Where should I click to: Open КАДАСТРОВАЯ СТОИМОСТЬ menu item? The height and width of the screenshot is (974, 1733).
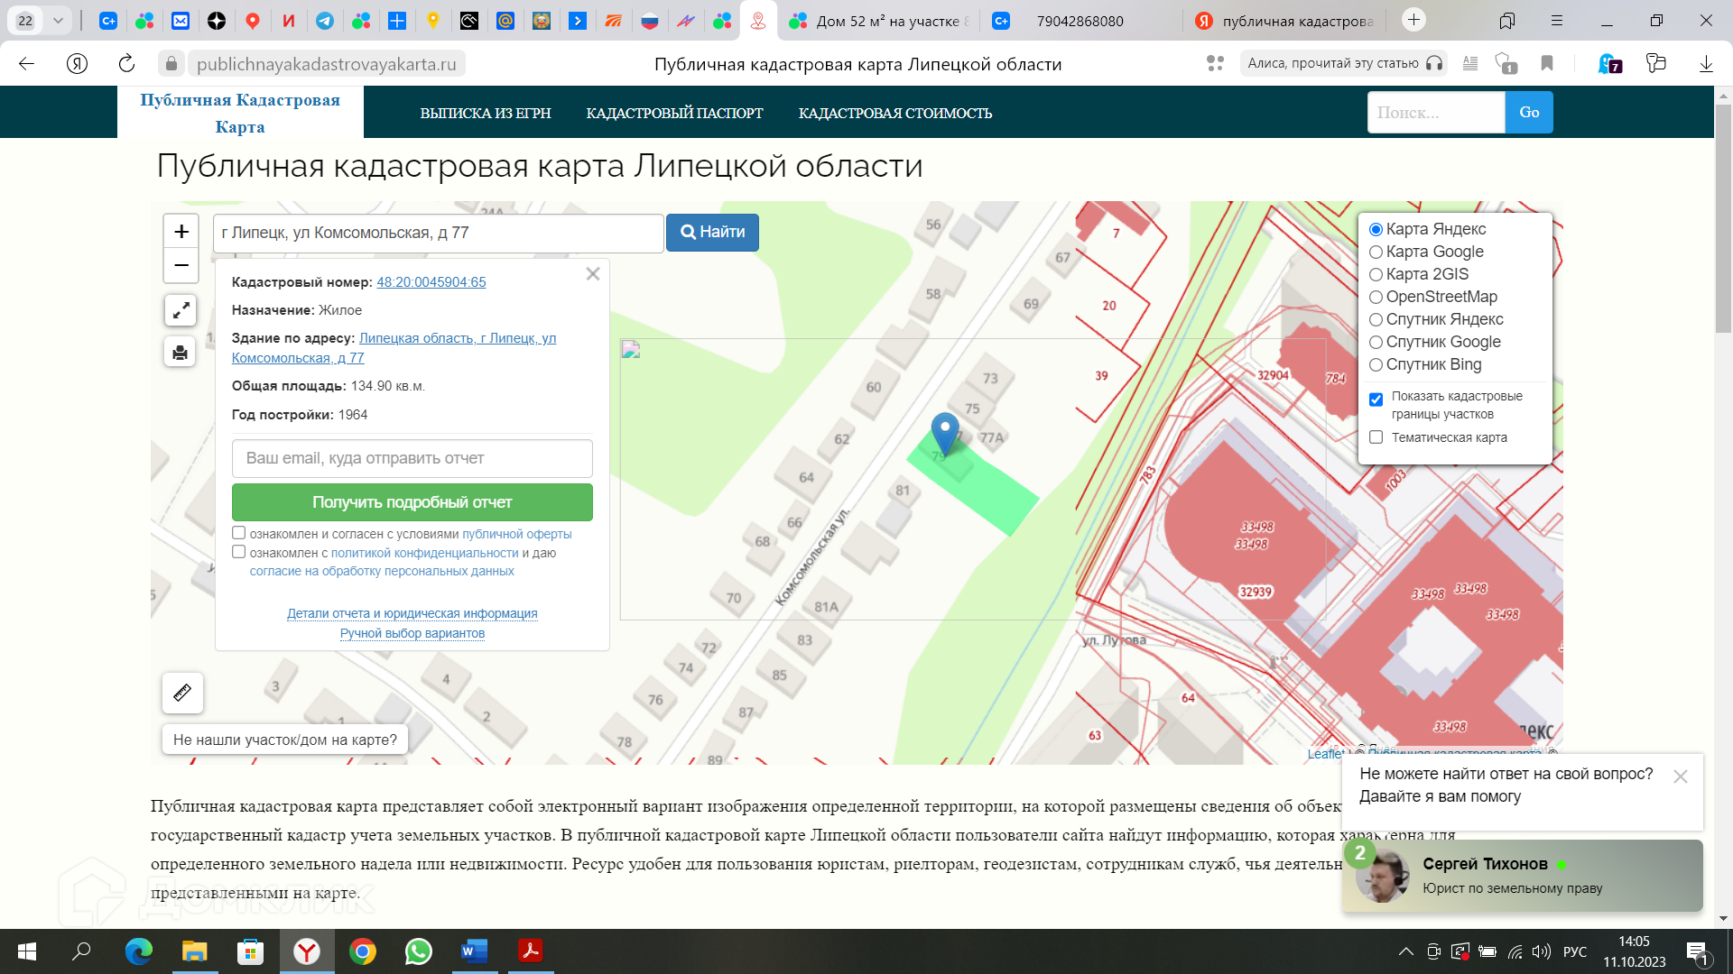[894, 114]
